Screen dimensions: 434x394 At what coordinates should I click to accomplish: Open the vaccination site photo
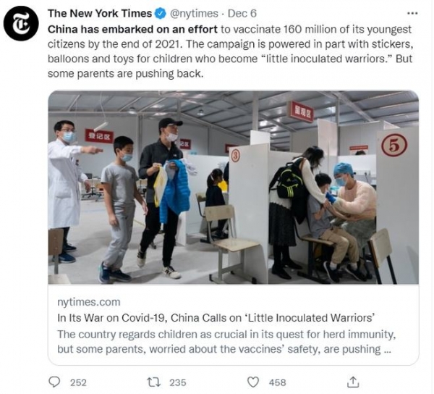[x=234, y=188]
